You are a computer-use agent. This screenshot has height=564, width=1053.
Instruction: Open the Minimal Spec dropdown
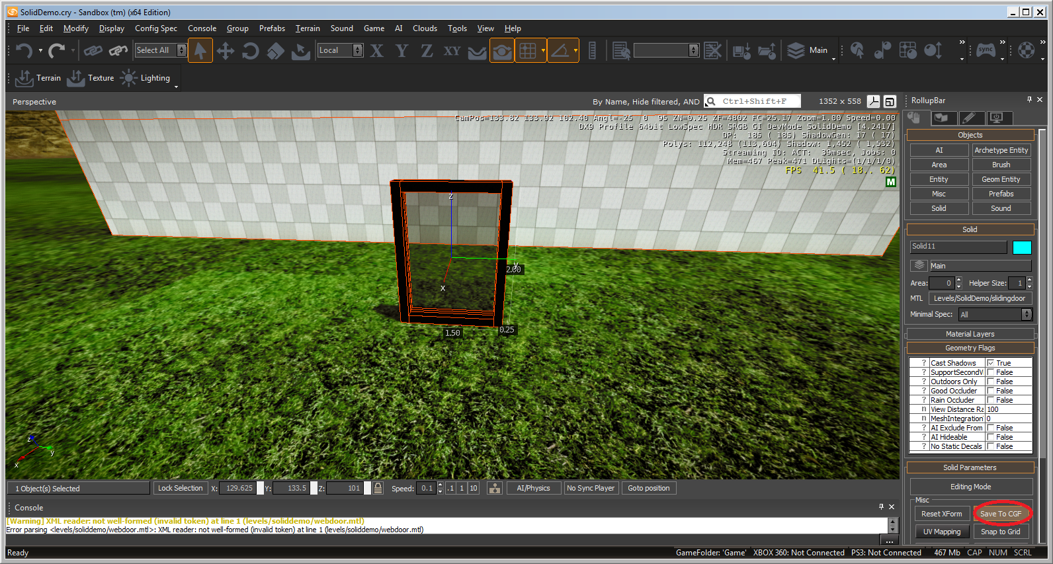pyautogui.click(x=995, y=315)
